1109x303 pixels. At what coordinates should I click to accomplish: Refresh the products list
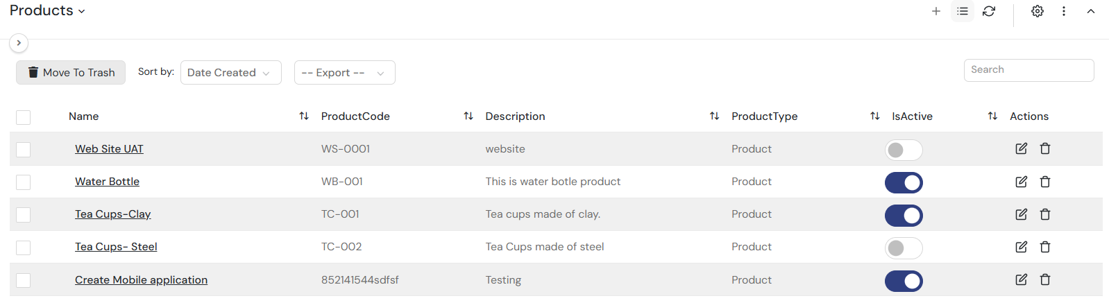click(989, 11)
